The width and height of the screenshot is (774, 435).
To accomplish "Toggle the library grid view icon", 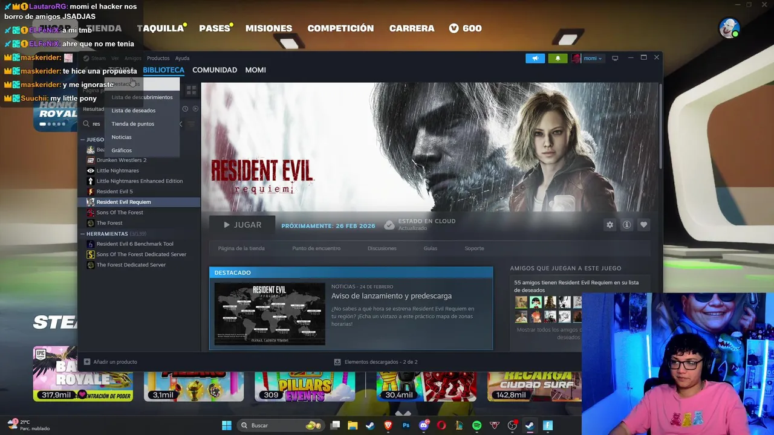I will (x=191, y=91).
